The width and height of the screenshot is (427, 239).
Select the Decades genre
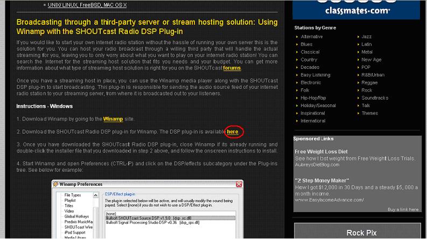pos(310,67)
